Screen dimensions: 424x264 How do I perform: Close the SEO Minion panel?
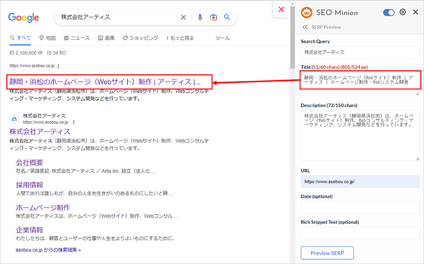coord(416,12)
